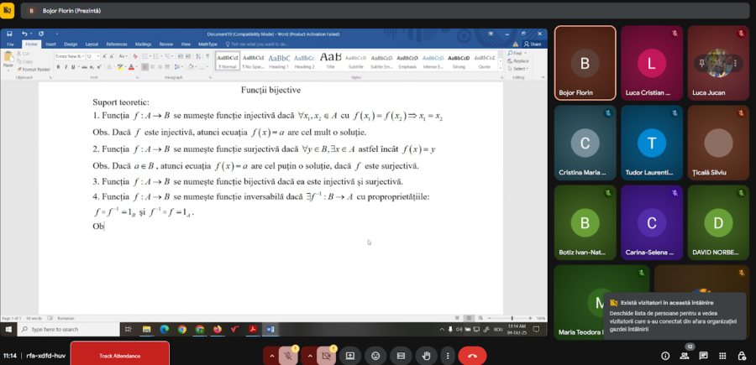Open the Find dropdown in Editing

point(525,53)
